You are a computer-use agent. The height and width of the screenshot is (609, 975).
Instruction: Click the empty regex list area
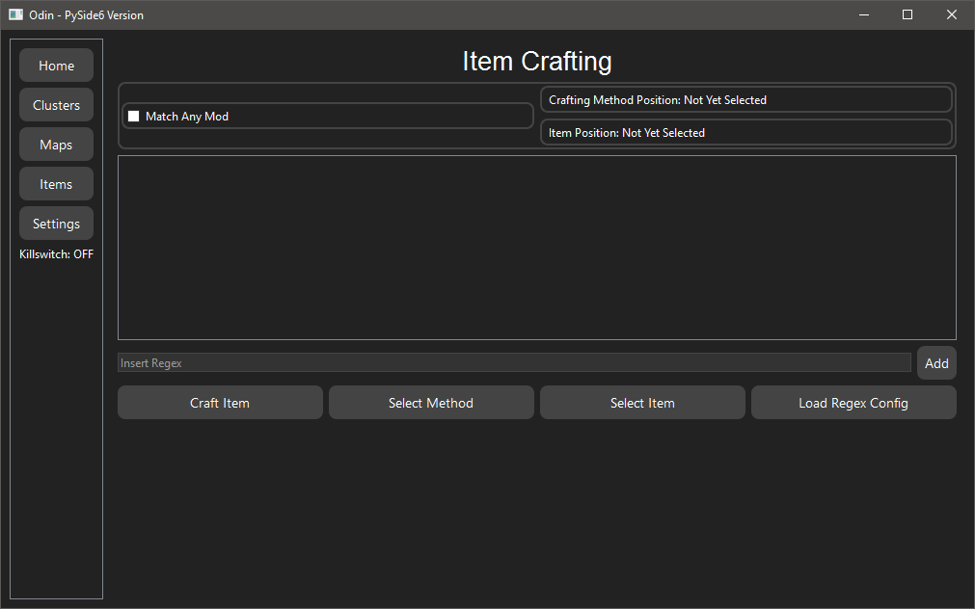(536, 247)
